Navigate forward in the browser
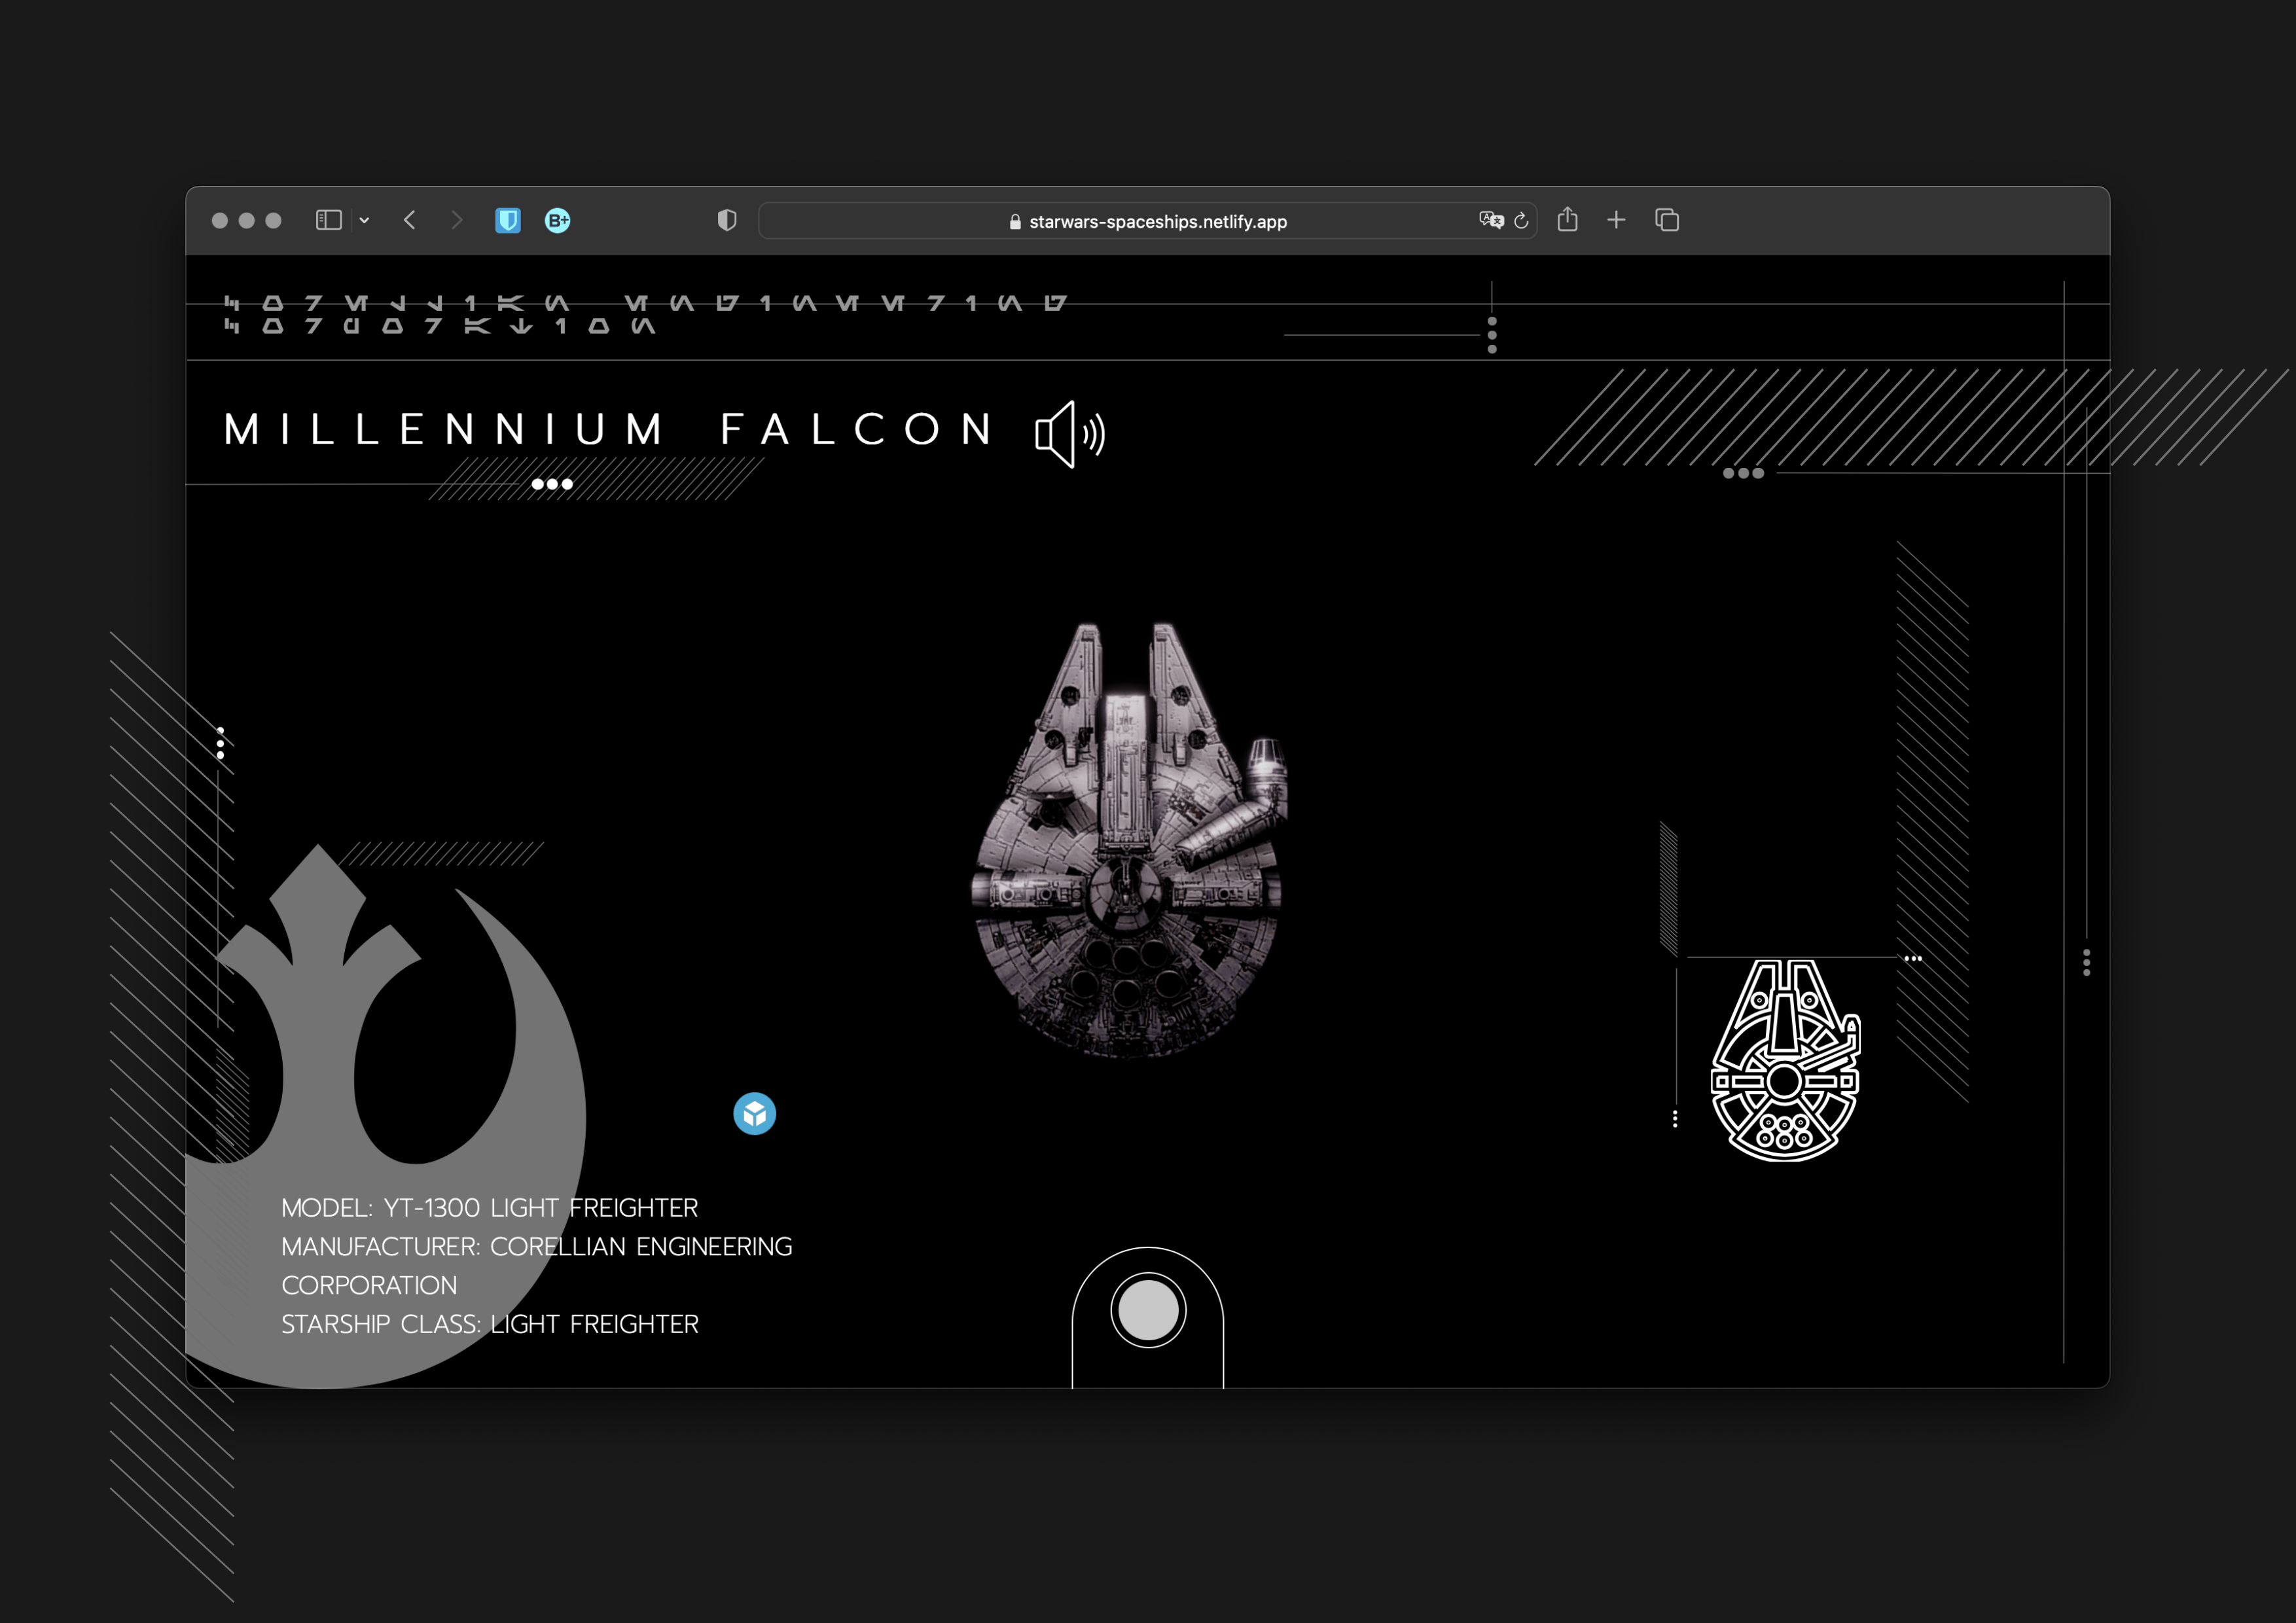Viewport: 2296px width, 1623px height. 458,220
